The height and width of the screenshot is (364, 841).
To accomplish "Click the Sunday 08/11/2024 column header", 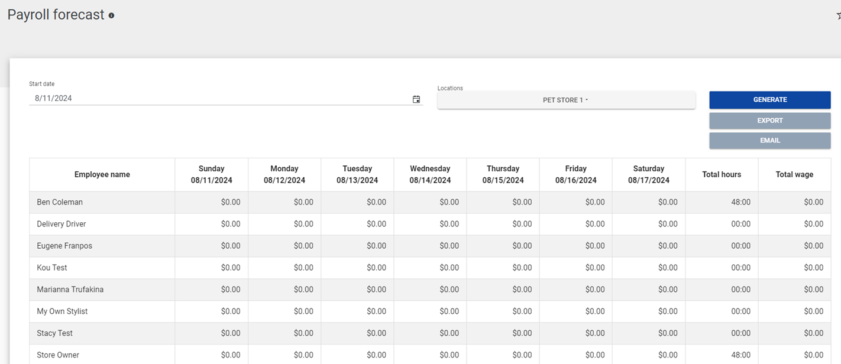I will pyautogui.click(x=212, y=174).
